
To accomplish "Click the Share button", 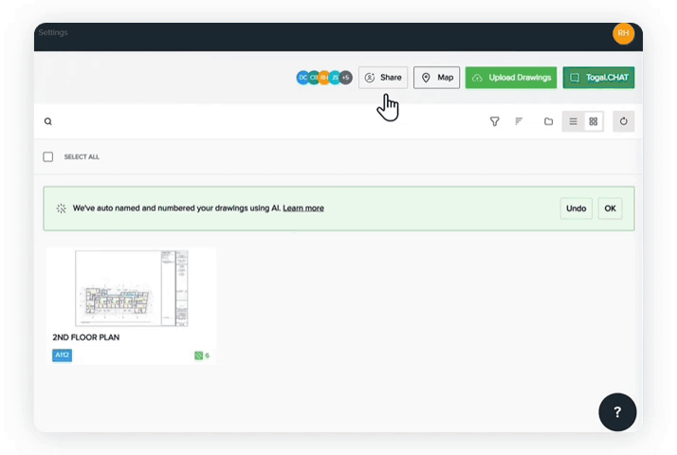I will click(383, 78).
